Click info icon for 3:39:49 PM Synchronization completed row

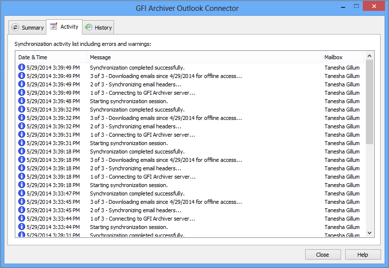pos(22,67)
